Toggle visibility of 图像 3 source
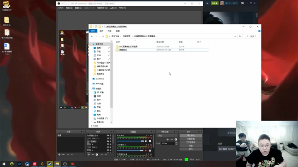The height and width of the screenshot is (167, 298). pyautogui.click(x=108, y=150)
